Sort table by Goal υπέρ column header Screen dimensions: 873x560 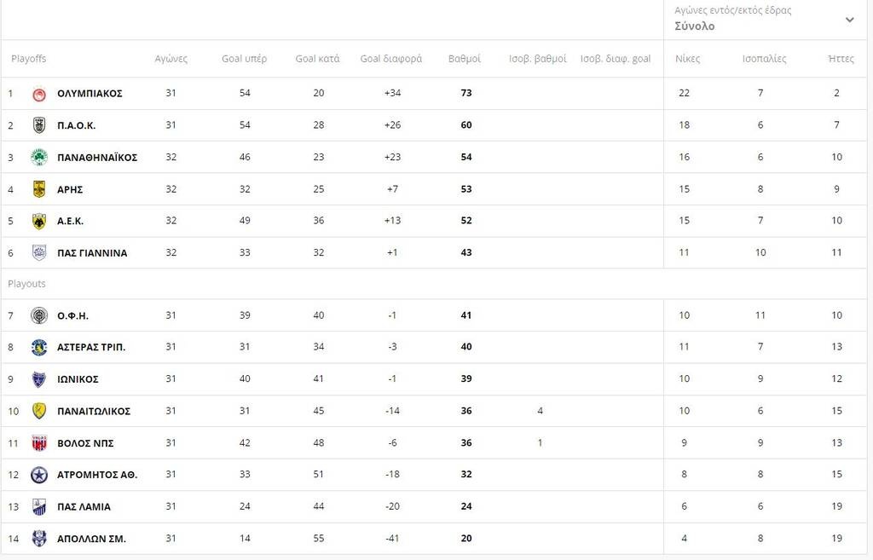245,59
